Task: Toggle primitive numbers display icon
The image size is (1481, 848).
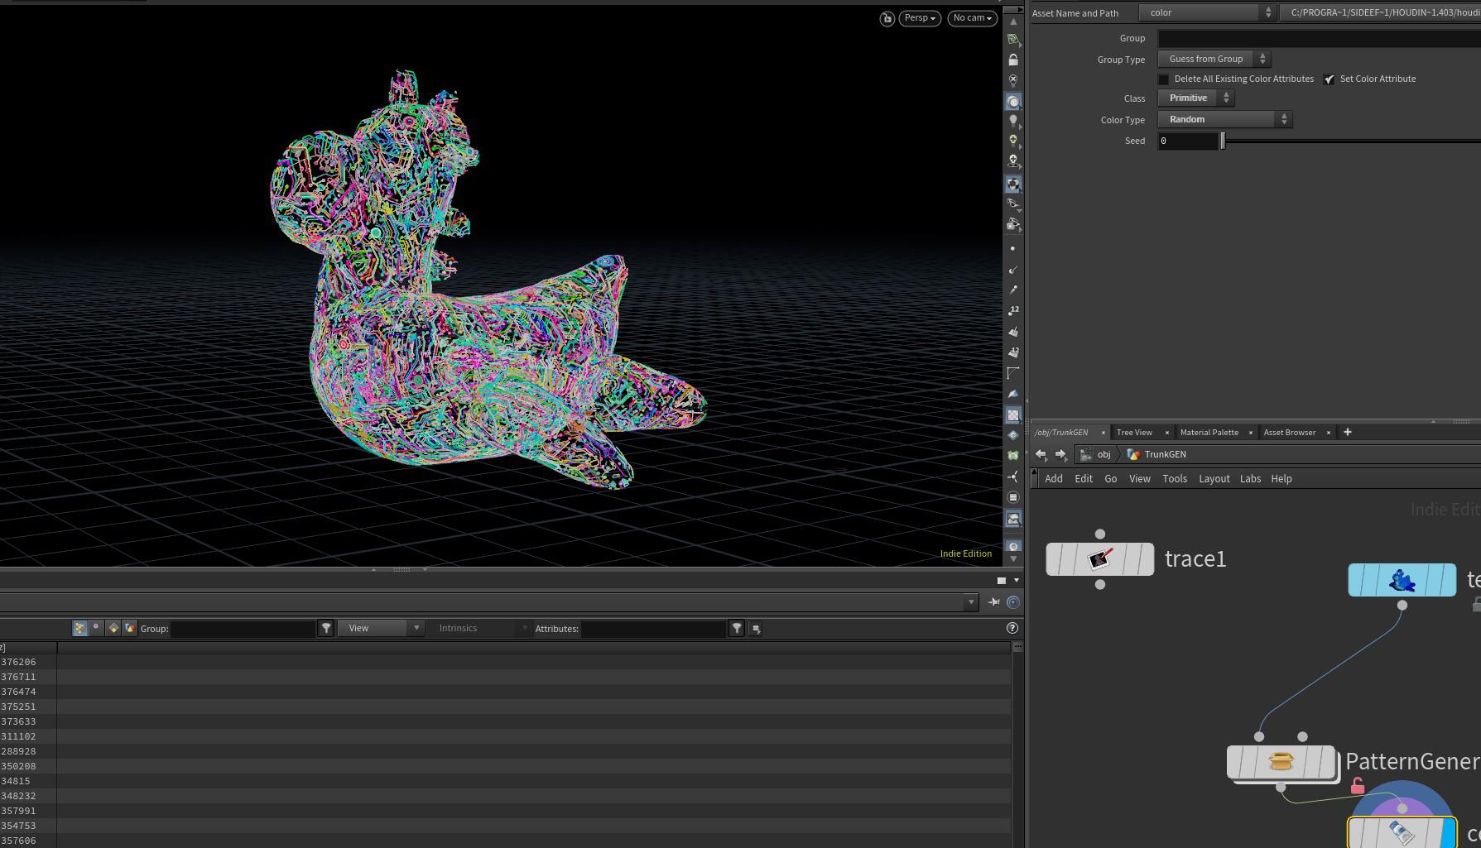Action: (x=1013, y=352)
